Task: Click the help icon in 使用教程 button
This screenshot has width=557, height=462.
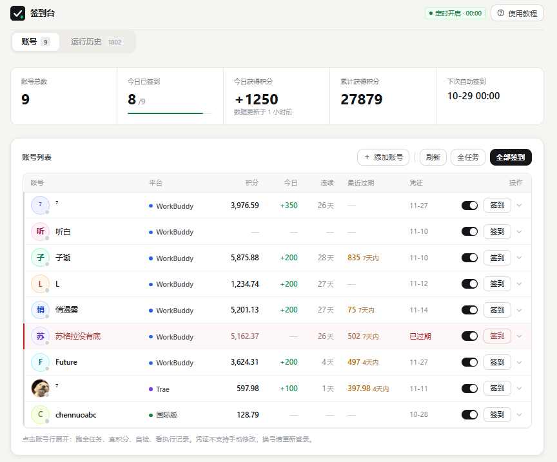Action: click(x=500, y=13)
